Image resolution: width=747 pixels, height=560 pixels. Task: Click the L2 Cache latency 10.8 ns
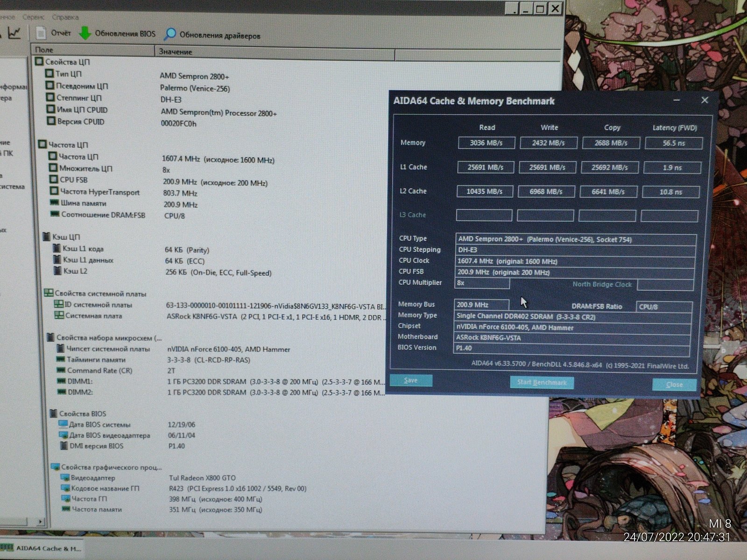(x=670, y=192)
